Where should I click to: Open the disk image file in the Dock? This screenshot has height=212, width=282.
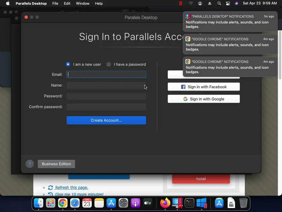[231, 203]
